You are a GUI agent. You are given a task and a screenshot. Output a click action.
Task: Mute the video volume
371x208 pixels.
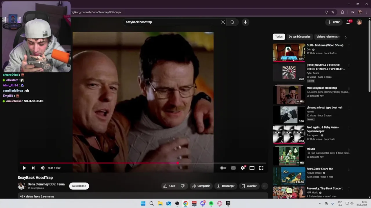(43, 168)
